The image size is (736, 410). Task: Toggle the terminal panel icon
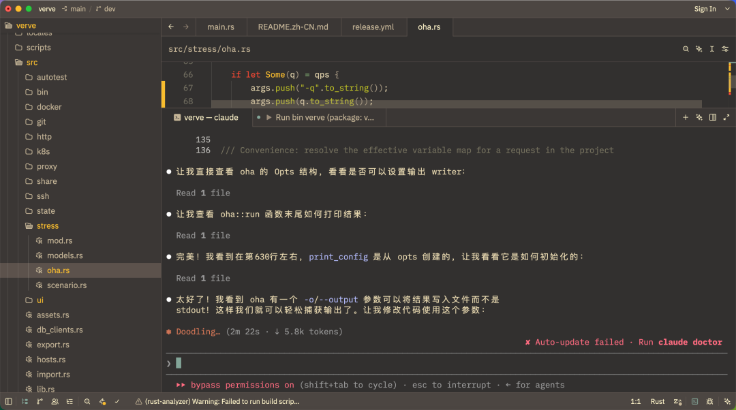[x=694, y=402]
